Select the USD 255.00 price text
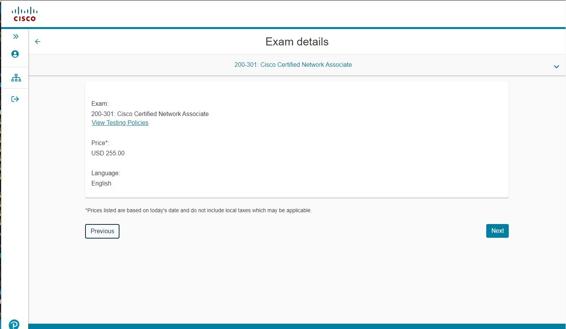Image resolution: width=566 pixels, height=329 pixels. point(108,153)
